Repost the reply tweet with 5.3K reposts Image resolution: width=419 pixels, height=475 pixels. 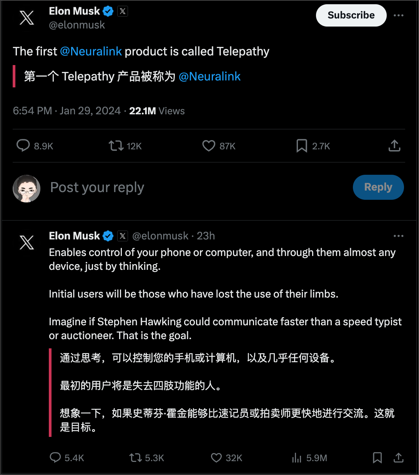136,458
